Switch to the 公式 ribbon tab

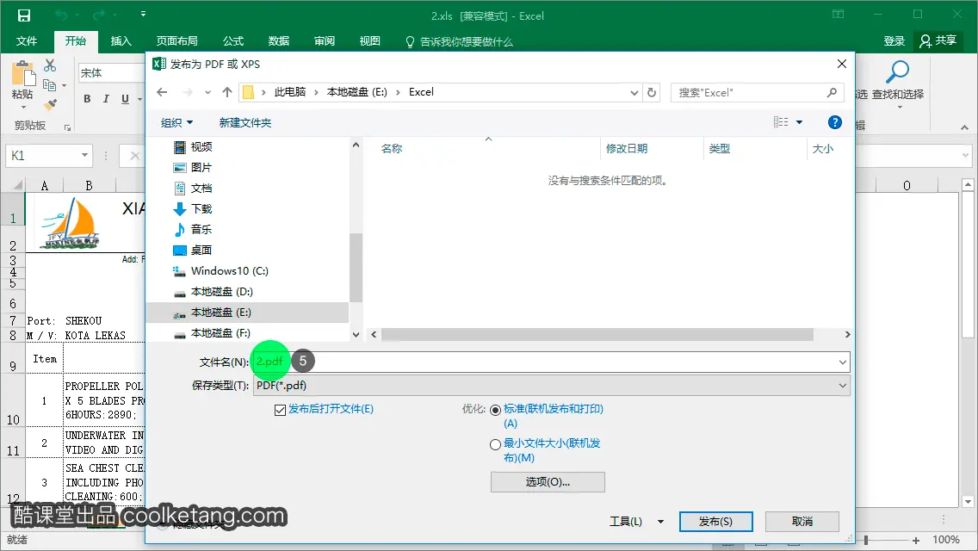pyautogui.click(x=233, y=41)
